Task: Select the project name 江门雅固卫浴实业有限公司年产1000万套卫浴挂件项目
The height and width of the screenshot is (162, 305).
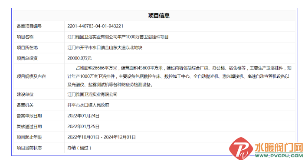Action: (x=118, y=37)
